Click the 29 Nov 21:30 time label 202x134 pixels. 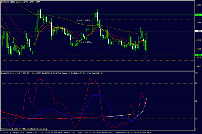coord(69,132)
